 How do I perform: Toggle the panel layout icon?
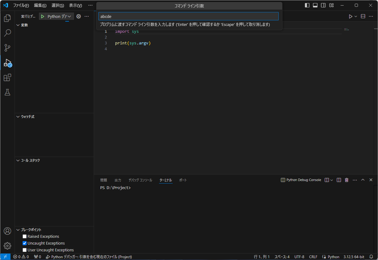pyautogui.click(x=315, y=5)
